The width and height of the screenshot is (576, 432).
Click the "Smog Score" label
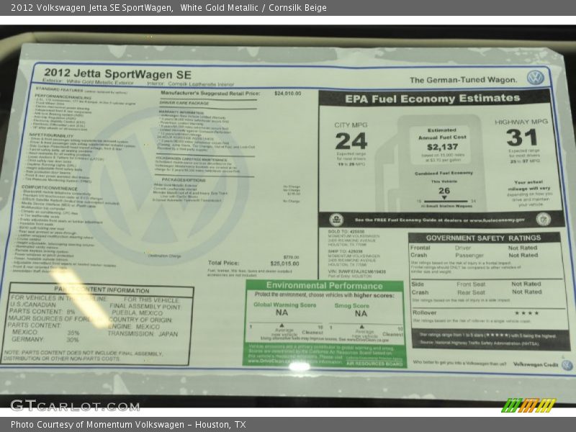click(x=351, y=305)
